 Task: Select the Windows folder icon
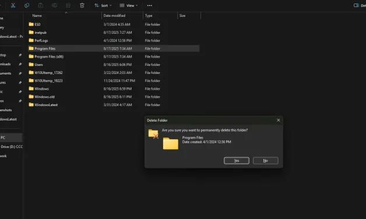31,89
